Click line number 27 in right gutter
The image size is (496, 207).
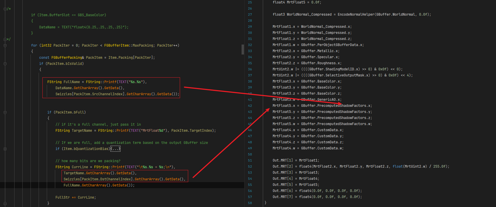click(x=250, y=14)
